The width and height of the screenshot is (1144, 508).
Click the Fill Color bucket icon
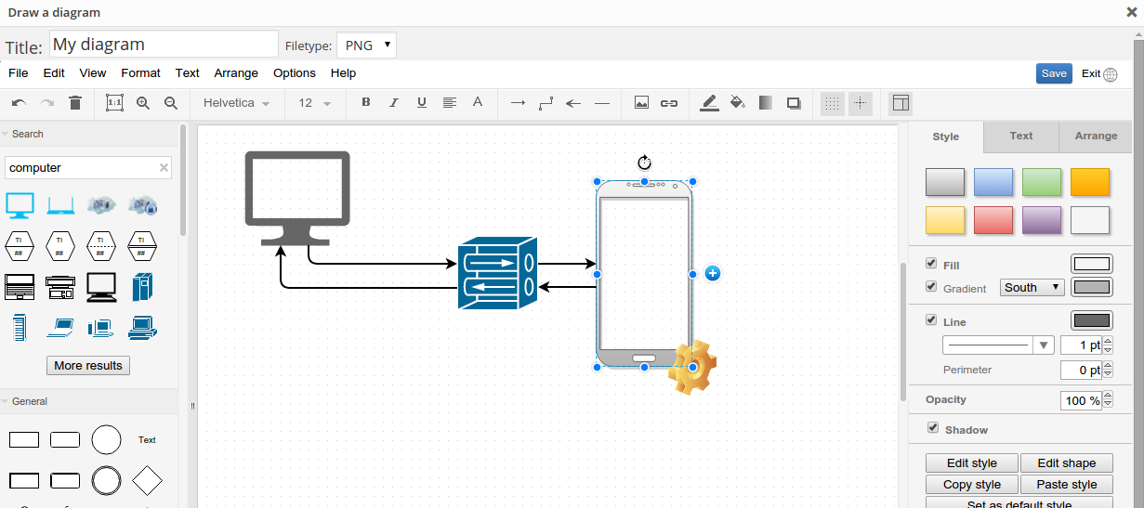(737, 103)
